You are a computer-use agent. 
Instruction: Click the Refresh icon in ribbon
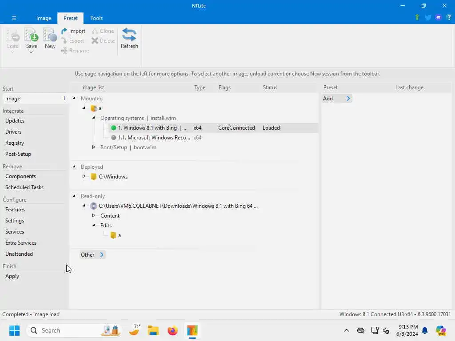(129, 35)
